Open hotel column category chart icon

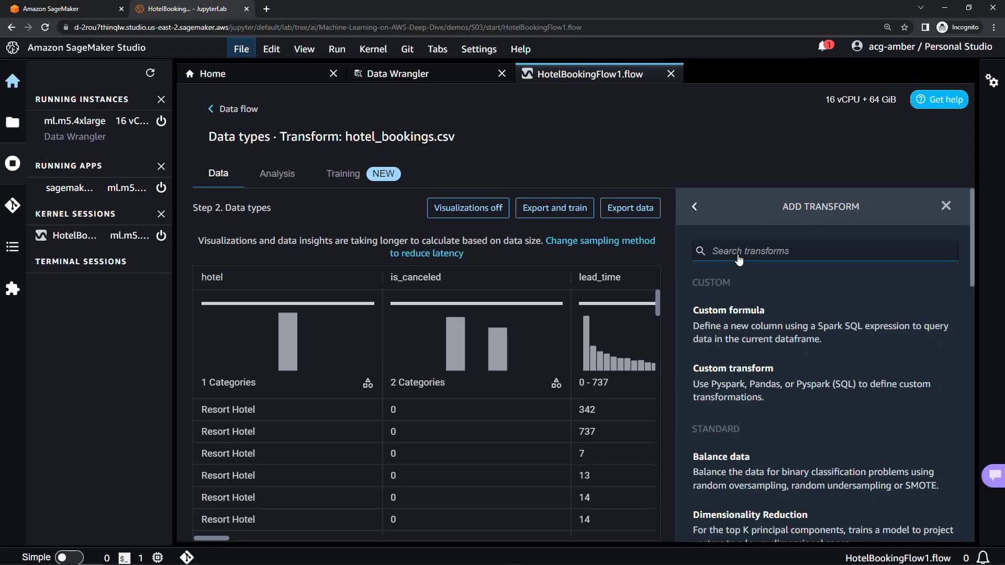(368, 383)
